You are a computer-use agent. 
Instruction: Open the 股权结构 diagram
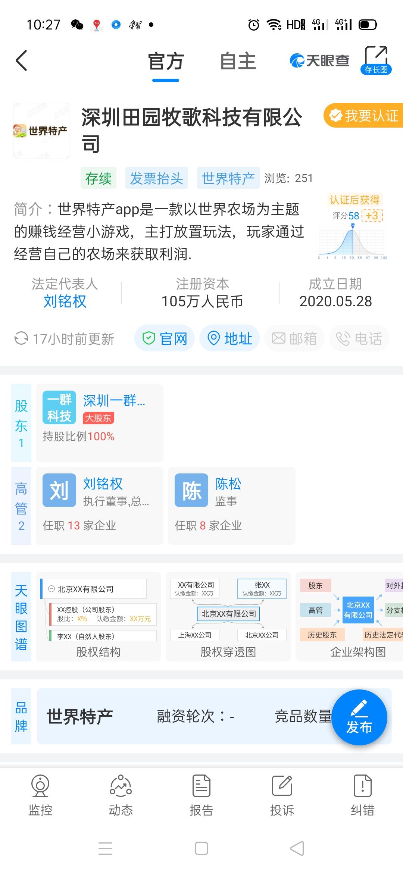click(x=99, y=617)
